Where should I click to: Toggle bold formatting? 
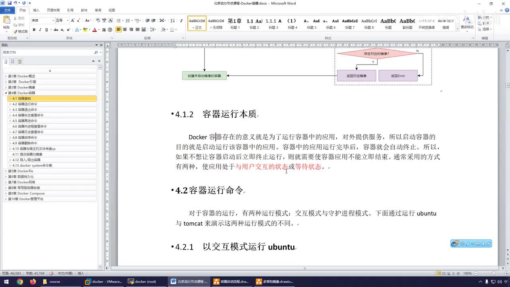click(34, 29)
